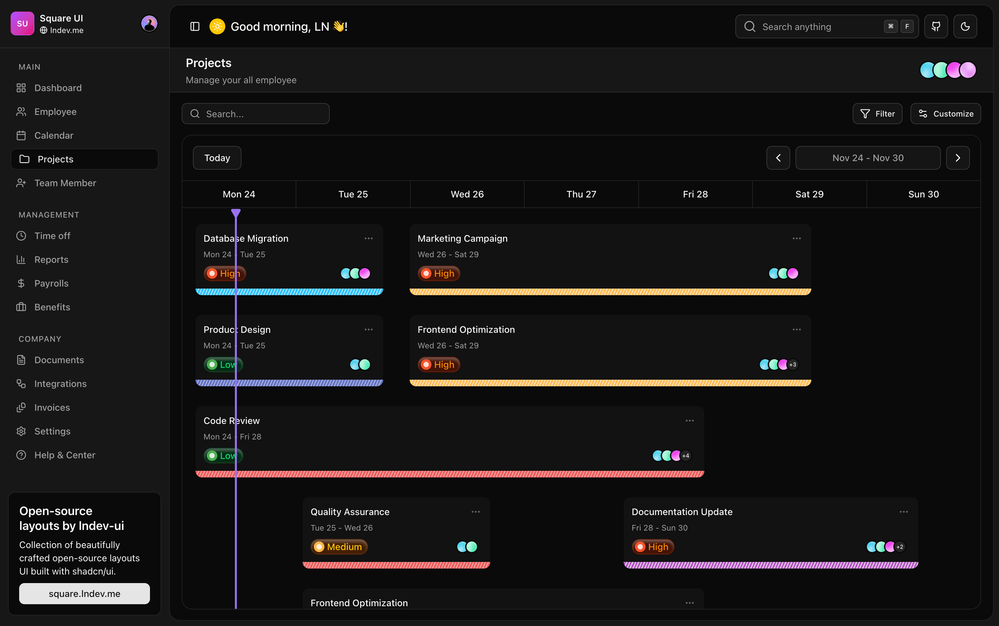The image size is (999, 626).
Task: Open Code Review's ellipsis menu
Action: (689, 421)
